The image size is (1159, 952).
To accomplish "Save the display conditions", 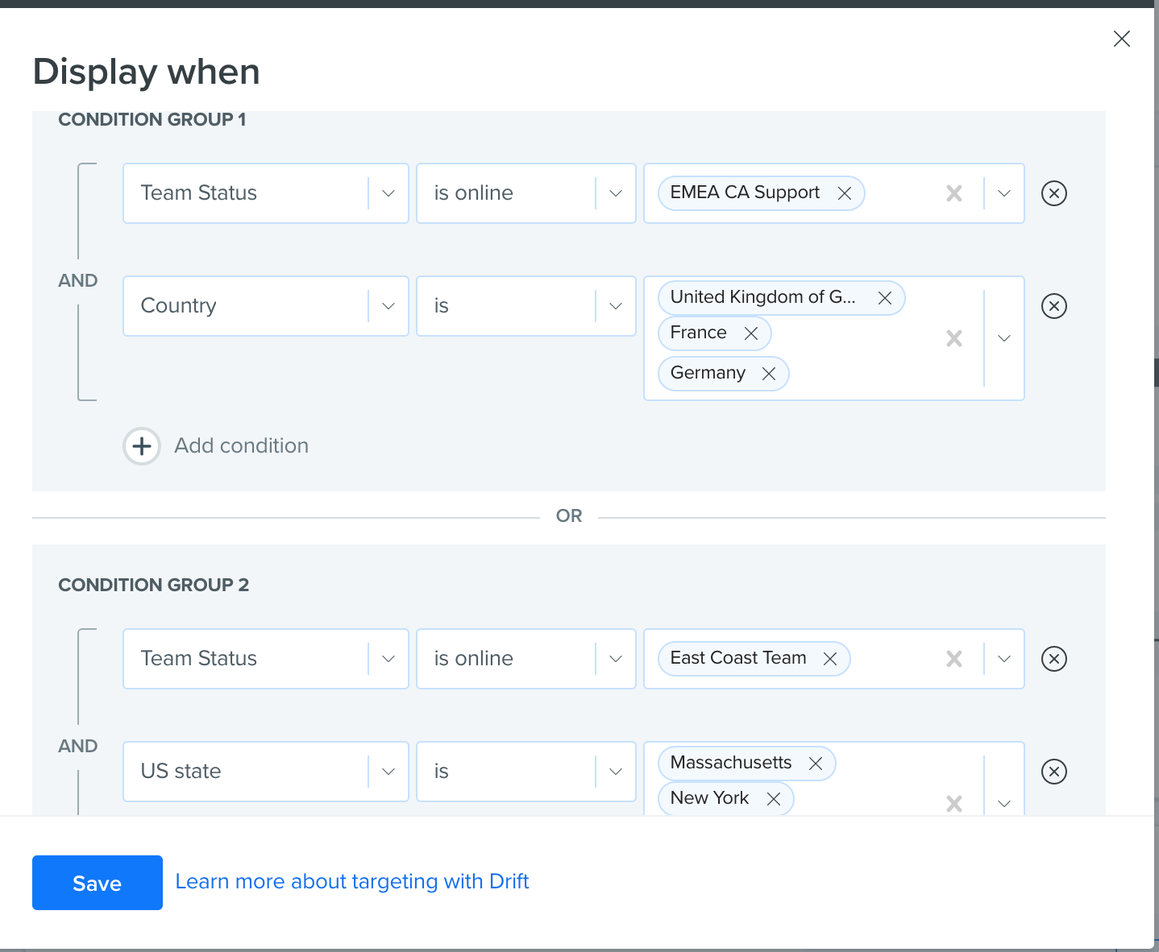I will tap(98, 883).
